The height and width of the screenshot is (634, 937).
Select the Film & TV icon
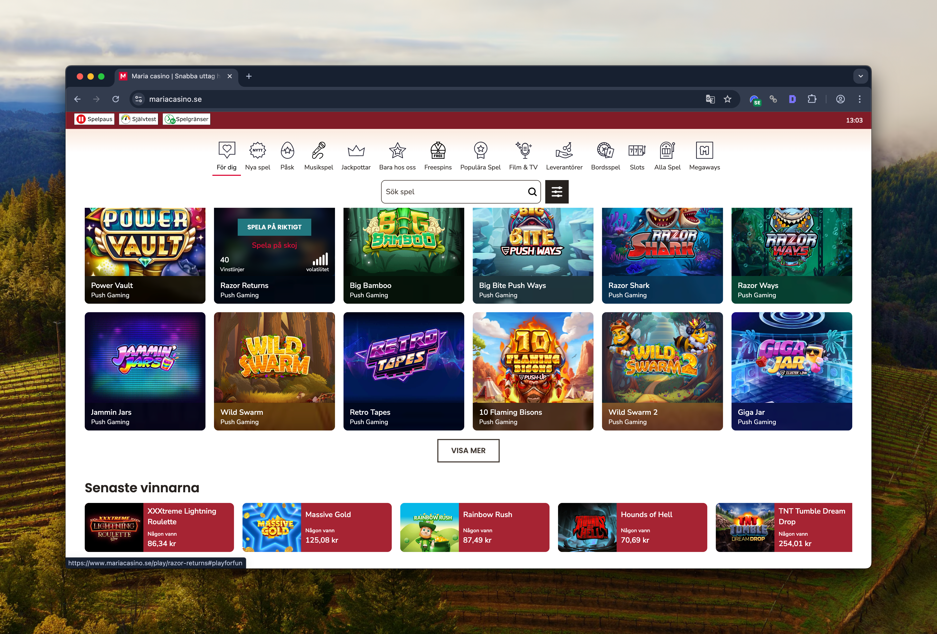click(523, 150)
